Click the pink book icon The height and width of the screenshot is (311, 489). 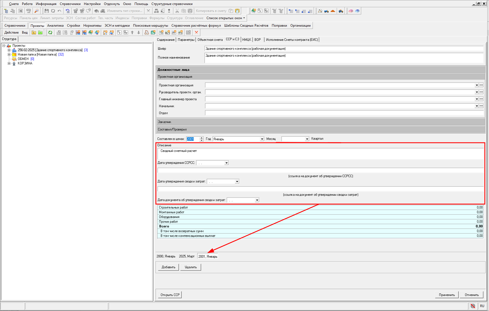(x=351, y=11)
